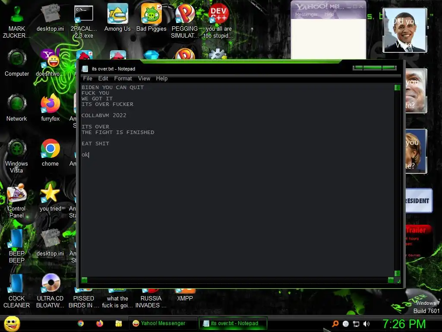Click the Notepad vertical scrollbar down arrow
The height and width of the screenshot is (332, 442).
(x=397, y=273)
